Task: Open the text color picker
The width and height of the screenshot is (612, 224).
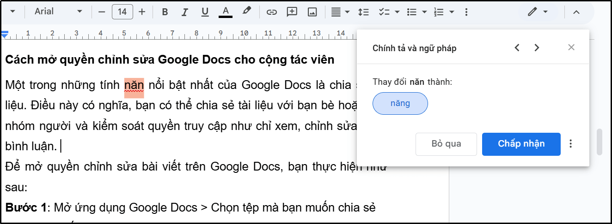Action: click(x=226, y=12)
